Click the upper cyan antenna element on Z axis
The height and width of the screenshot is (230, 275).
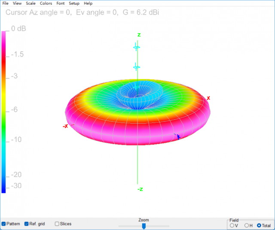click(136, 47)
